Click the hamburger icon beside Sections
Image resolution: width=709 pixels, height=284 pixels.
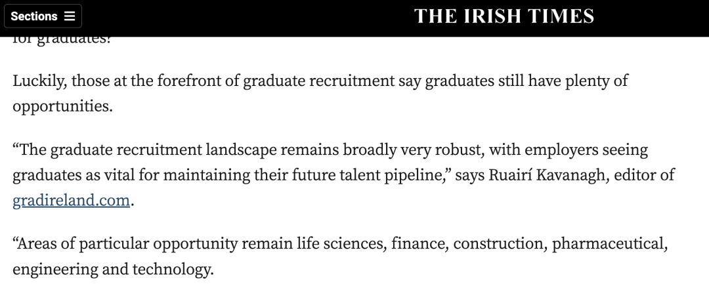pos(69,16)
